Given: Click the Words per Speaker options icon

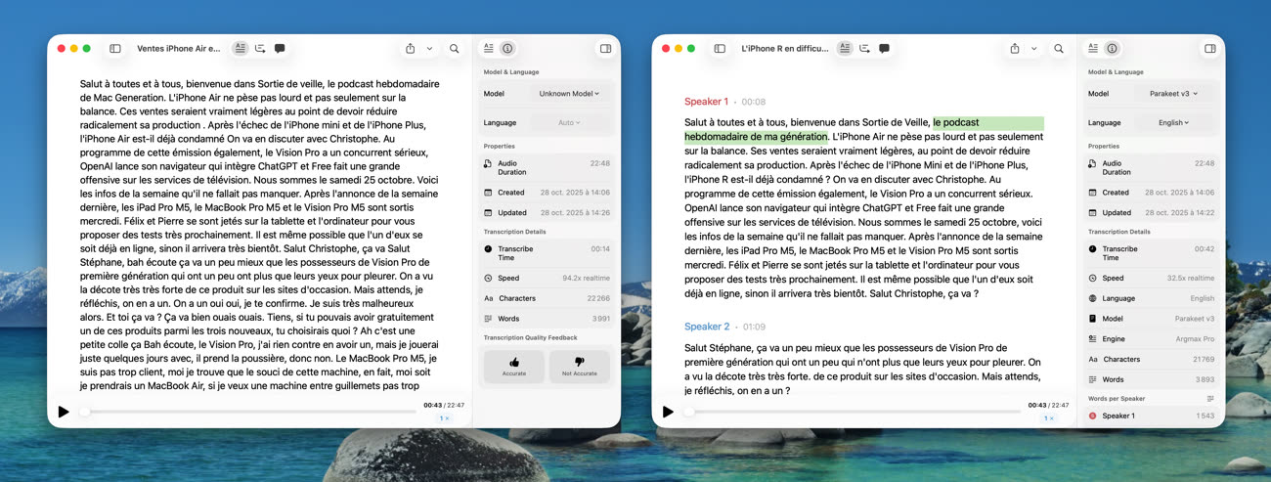Looking at the screenshot, I should click(1210, 399).
